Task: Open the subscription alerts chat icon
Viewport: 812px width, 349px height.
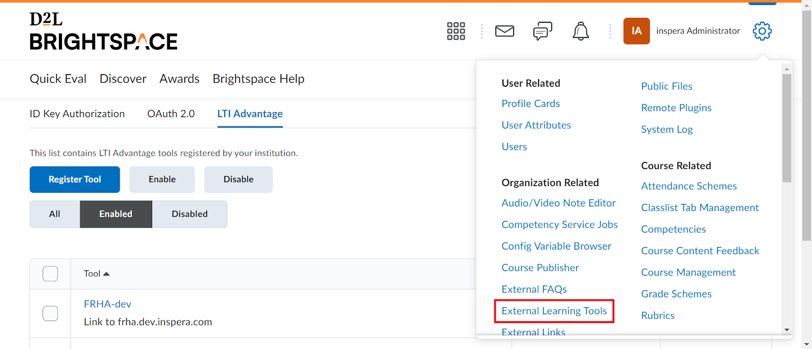Action: 543,31
